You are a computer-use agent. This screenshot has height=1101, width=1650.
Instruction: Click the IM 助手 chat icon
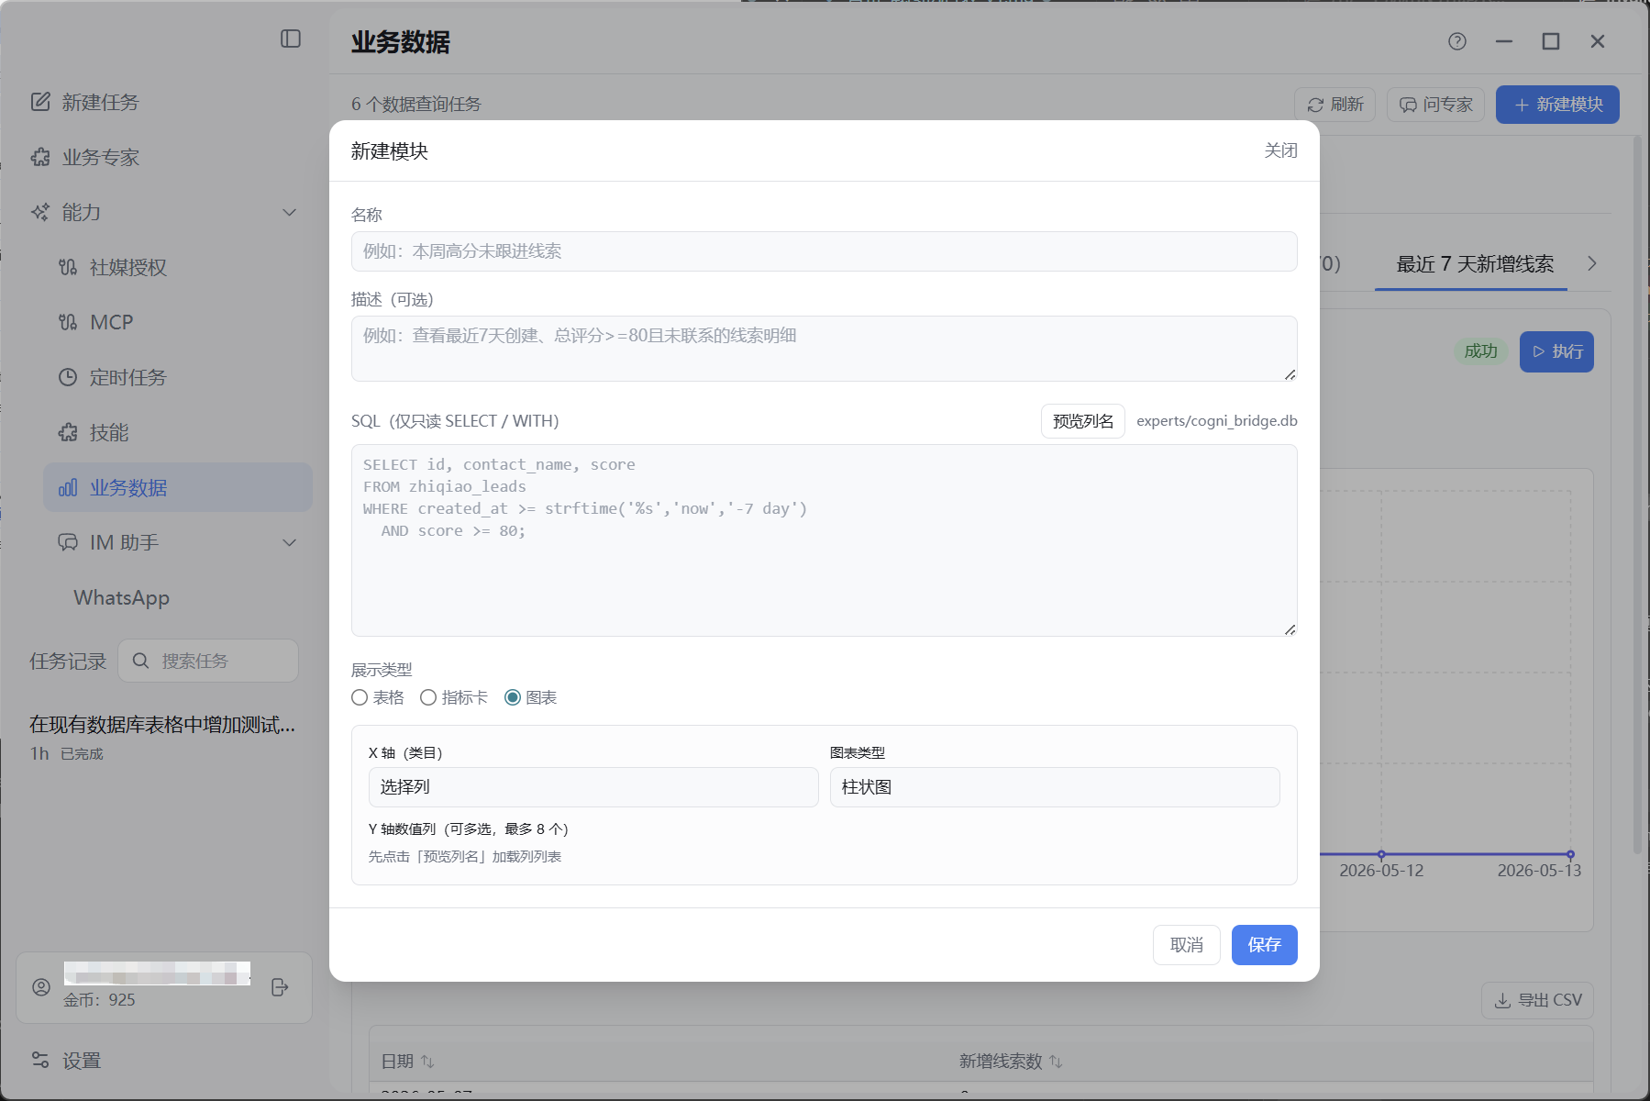click(x=68, y=542)
